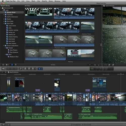Switch browser to filmstrip view
Image resolution: width=126 pixels, height=126 pixels.
pyautogui.click(x=12, y=65)
